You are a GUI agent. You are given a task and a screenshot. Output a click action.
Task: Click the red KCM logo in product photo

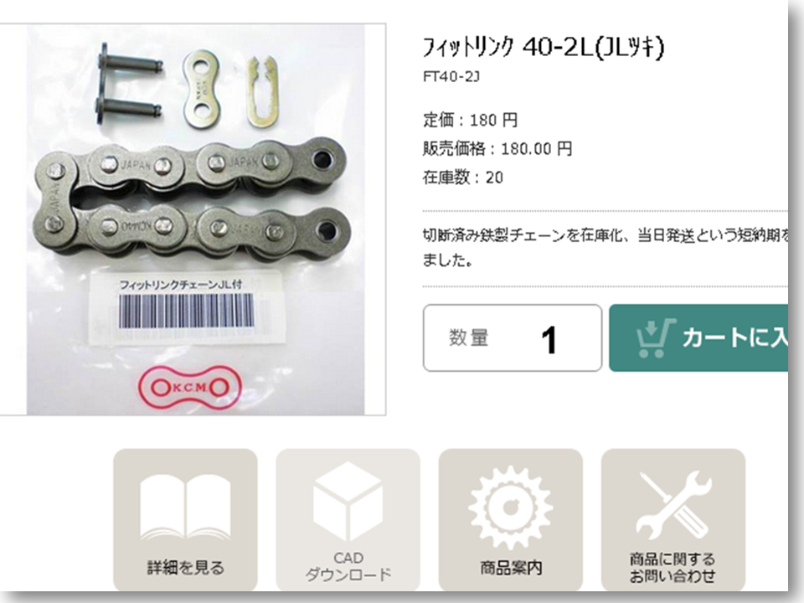click(x=189, y=388)
